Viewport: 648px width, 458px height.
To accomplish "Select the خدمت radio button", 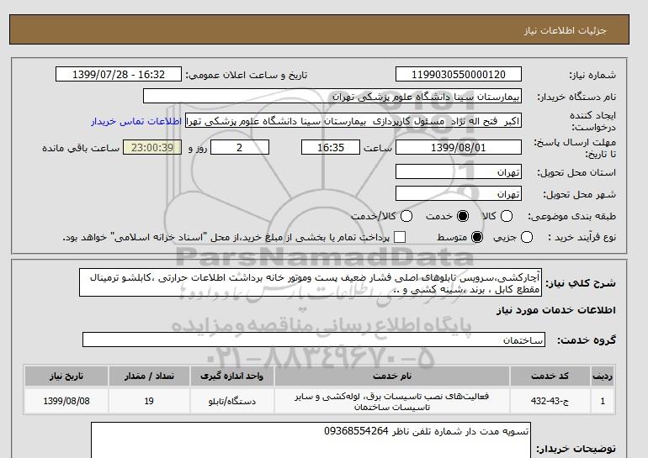I will pyautogui.click(x=463, y=216).
